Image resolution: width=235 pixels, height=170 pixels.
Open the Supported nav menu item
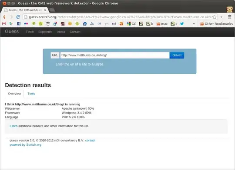click(x=45, y=32)
